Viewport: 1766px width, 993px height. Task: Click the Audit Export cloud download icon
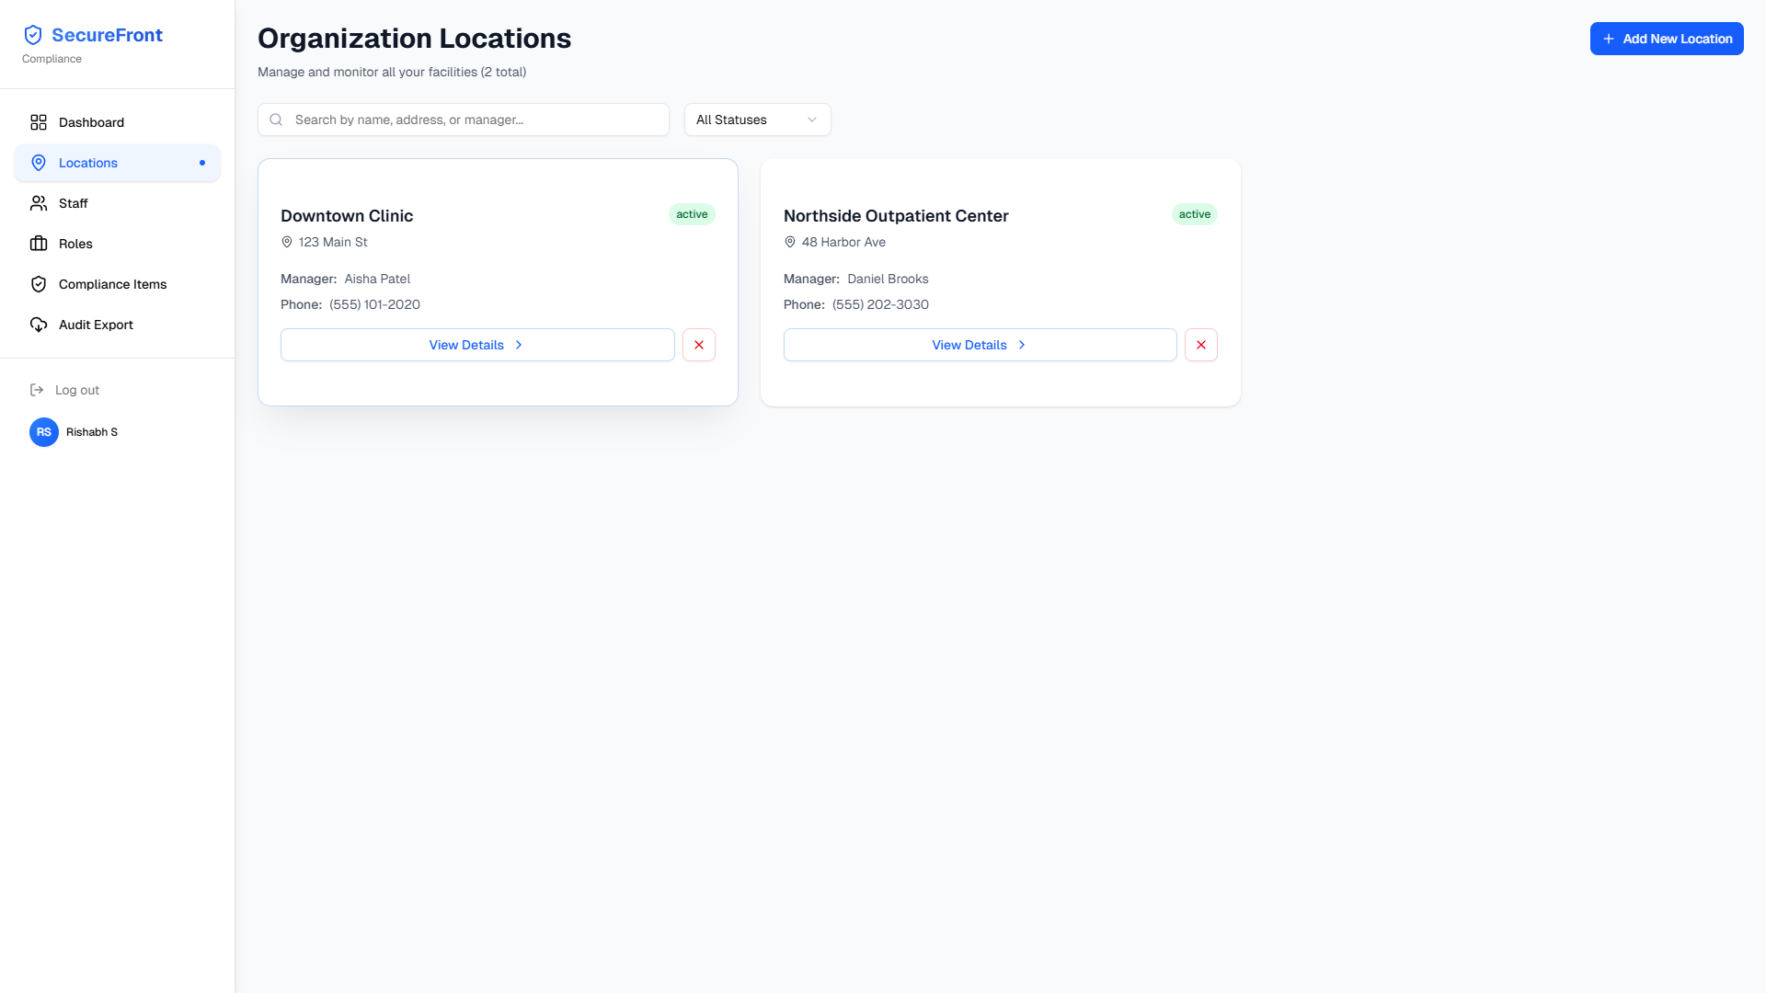[x=39, y=325]
